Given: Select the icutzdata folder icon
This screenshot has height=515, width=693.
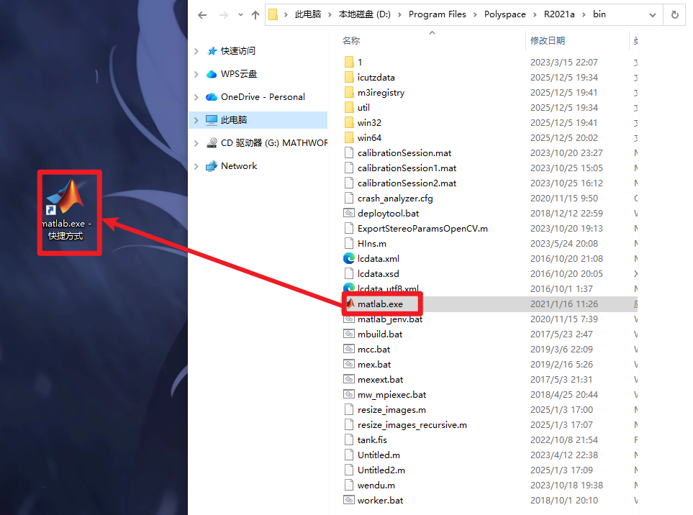Looking at the screenshot, I should (349, 77).
